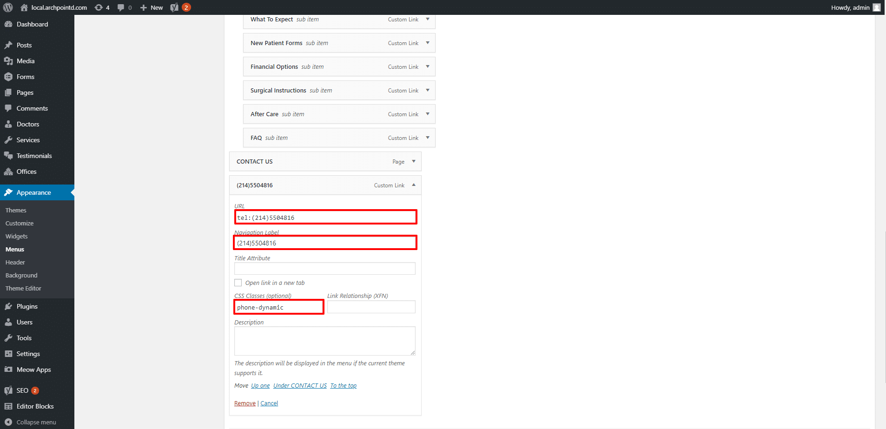This screenshot has width=886, height=429.
Task: Click the Posts pushpin icon
Action: coord(8,45)
